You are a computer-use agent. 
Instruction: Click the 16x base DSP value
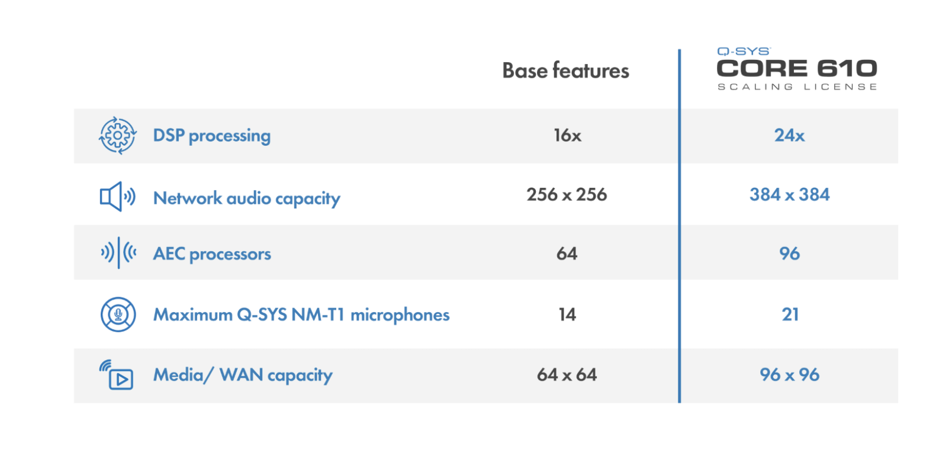568,136
